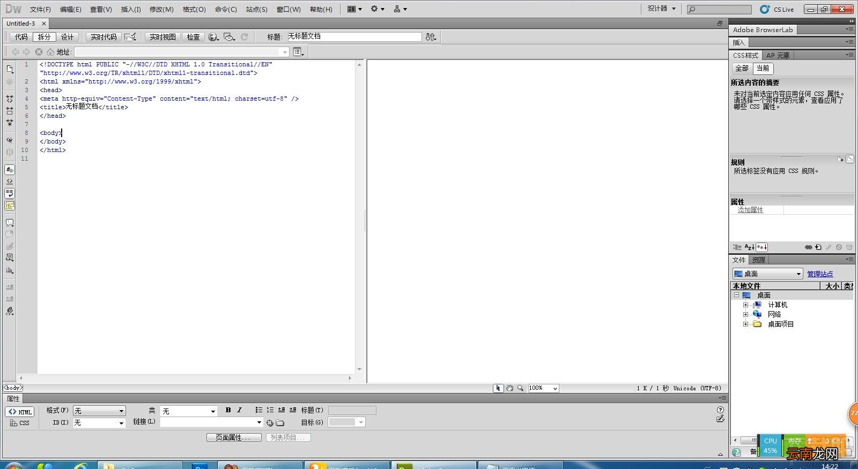858x469 pixels.
Task: Open the 格式 (Format) dropdown
Action: pyautogui.click(x=100, y=411)
